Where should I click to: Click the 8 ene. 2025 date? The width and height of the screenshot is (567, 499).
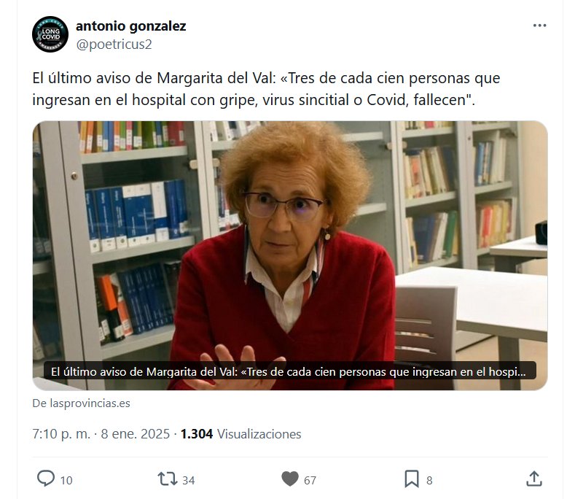[136, 434]
